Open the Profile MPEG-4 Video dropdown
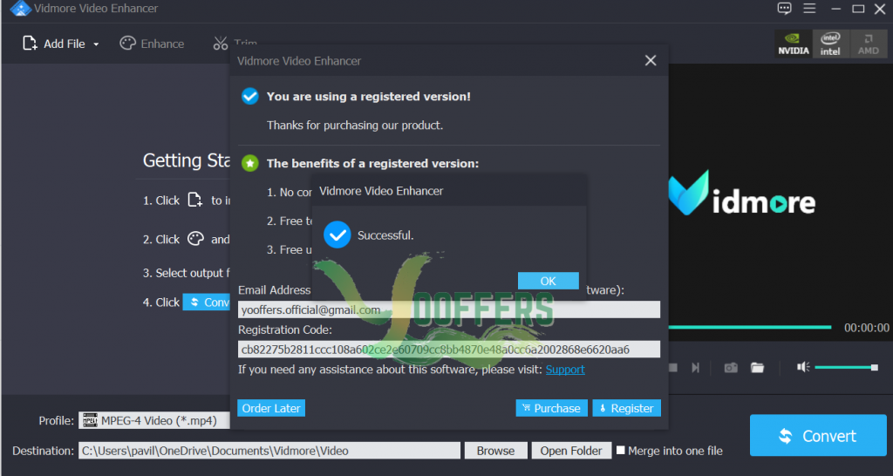 pos(155,421)
